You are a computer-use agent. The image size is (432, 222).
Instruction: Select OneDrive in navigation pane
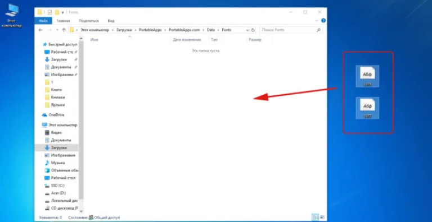coord(53,115)
